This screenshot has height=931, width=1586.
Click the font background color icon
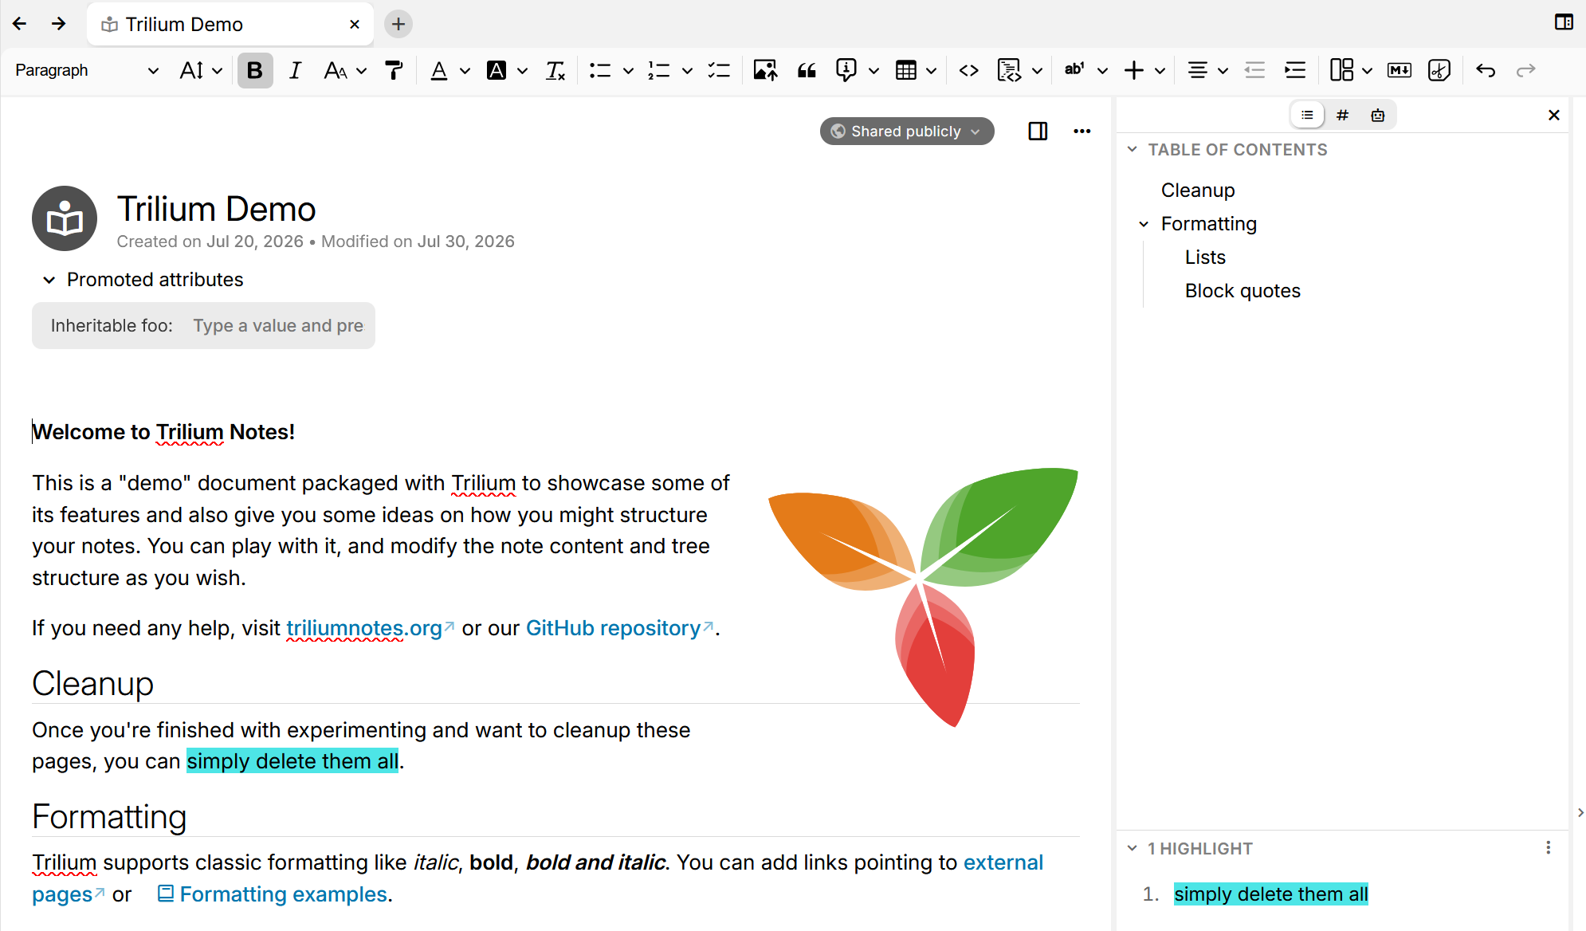497,70
